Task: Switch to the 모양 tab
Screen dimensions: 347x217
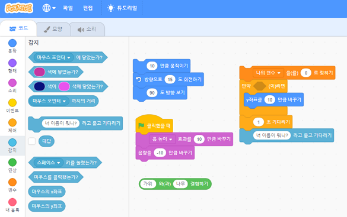Action: (x=53, y=29)
